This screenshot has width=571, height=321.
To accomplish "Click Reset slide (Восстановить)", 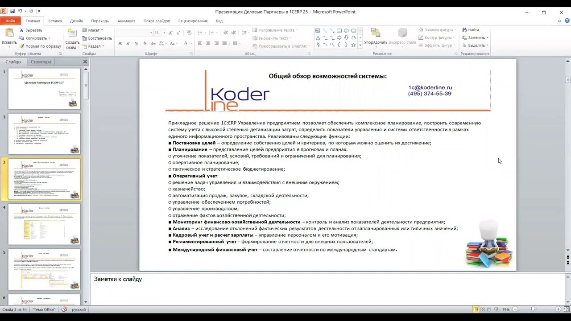I will click(x=97, y=38).
